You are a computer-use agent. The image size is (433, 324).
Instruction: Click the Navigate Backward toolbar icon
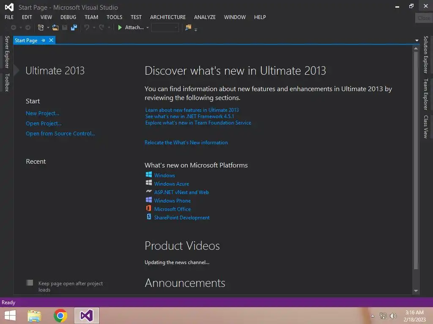[x=13, y=27]
